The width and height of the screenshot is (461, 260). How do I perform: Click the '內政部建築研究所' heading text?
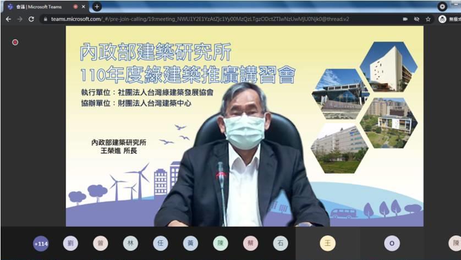pos(156,52)
